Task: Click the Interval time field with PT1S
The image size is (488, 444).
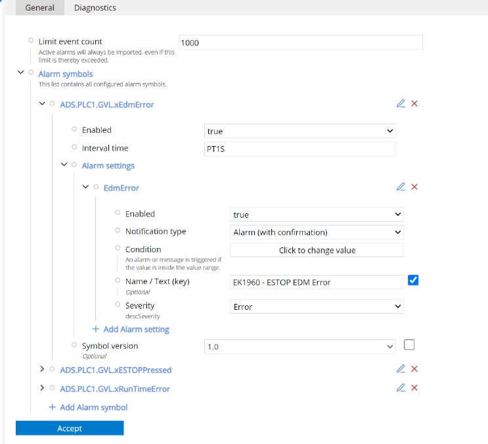Action: (x=300, y=149)
